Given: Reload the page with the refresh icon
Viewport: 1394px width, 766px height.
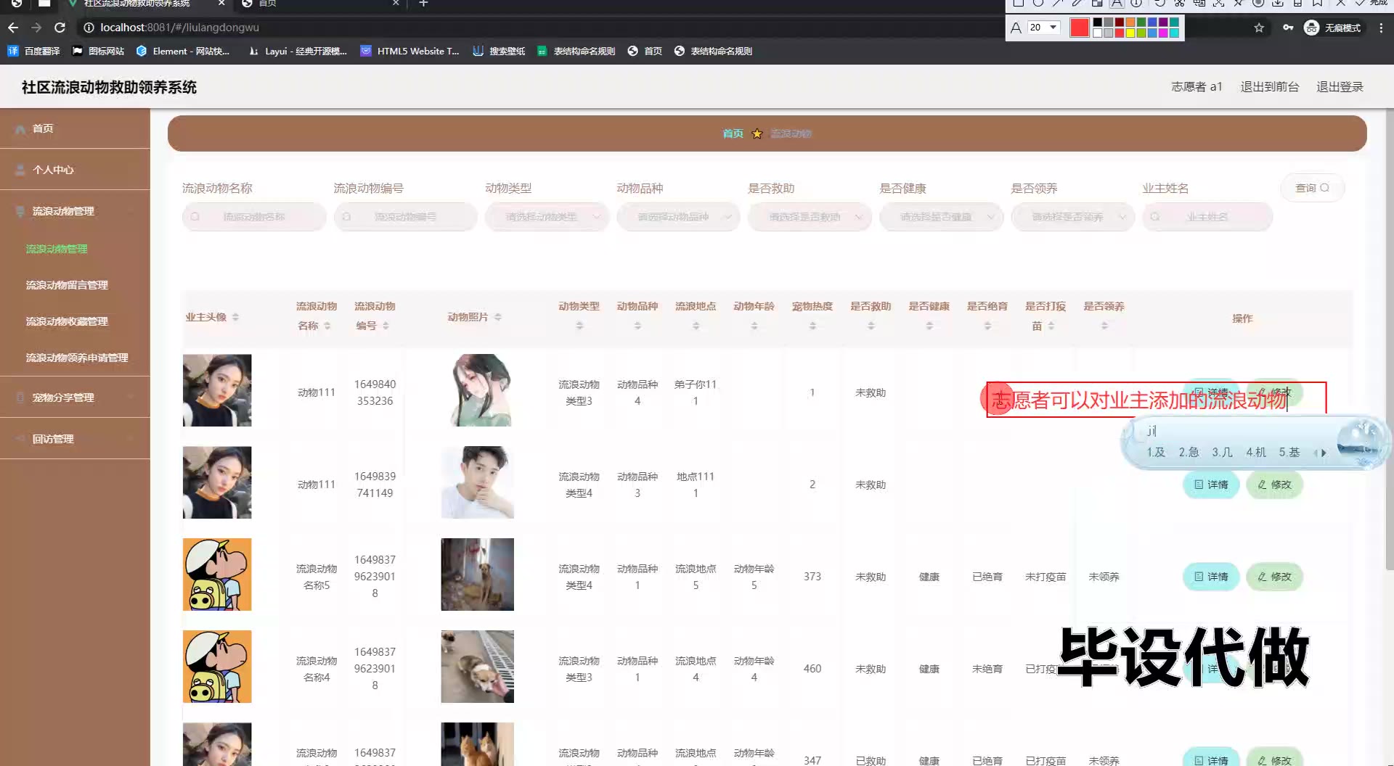Looking at the screenshot, I should pyautogui.click(x=60, y=28).
